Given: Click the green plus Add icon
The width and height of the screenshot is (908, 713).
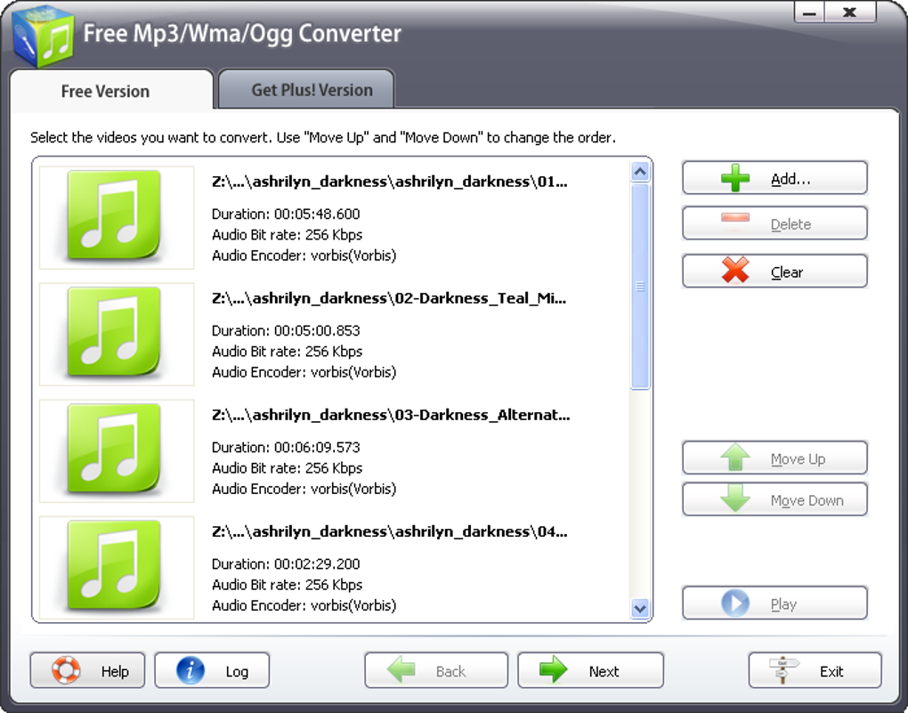Looking at the screenshot, I should coord(735,178).
